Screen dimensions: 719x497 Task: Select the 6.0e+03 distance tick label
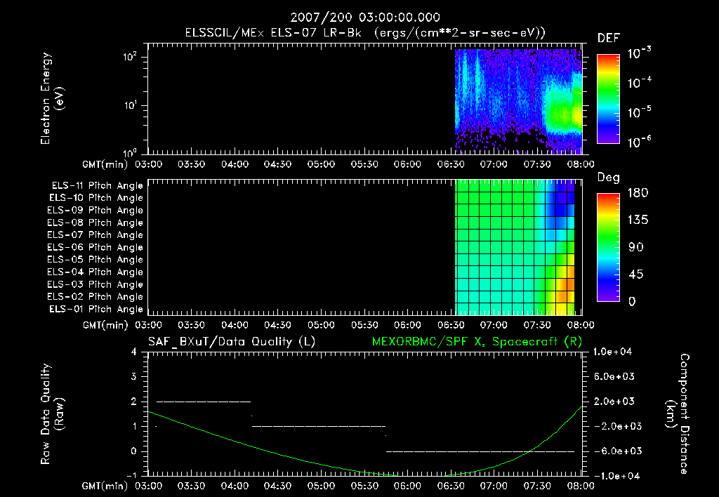coord(614,377)
